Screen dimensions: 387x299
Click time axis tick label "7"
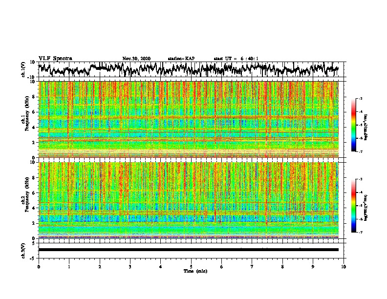pyautogui.click(x=252, y=267)
